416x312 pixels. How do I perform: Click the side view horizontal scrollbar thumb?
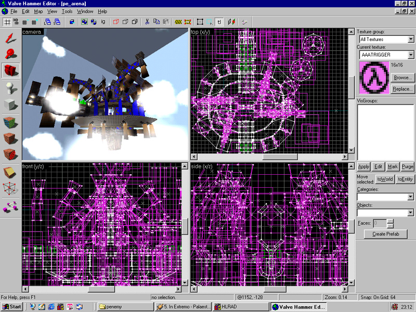(275, 289)
